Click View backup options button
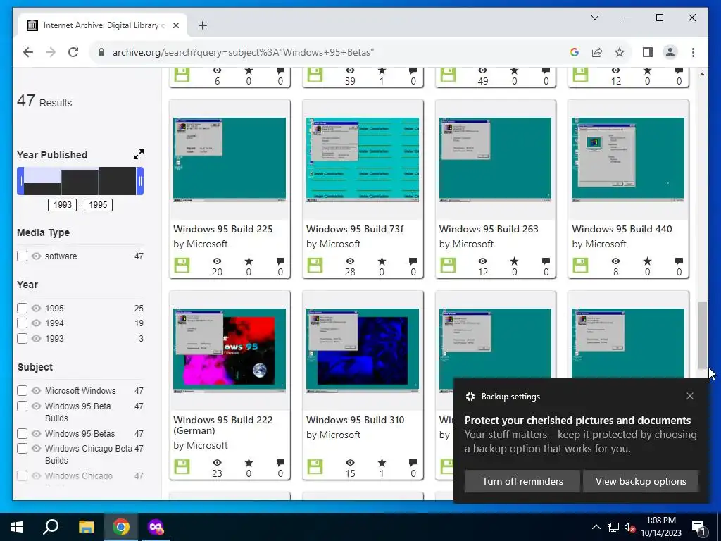The height and width of the screenshot is (541, 721). click(641, 481)
